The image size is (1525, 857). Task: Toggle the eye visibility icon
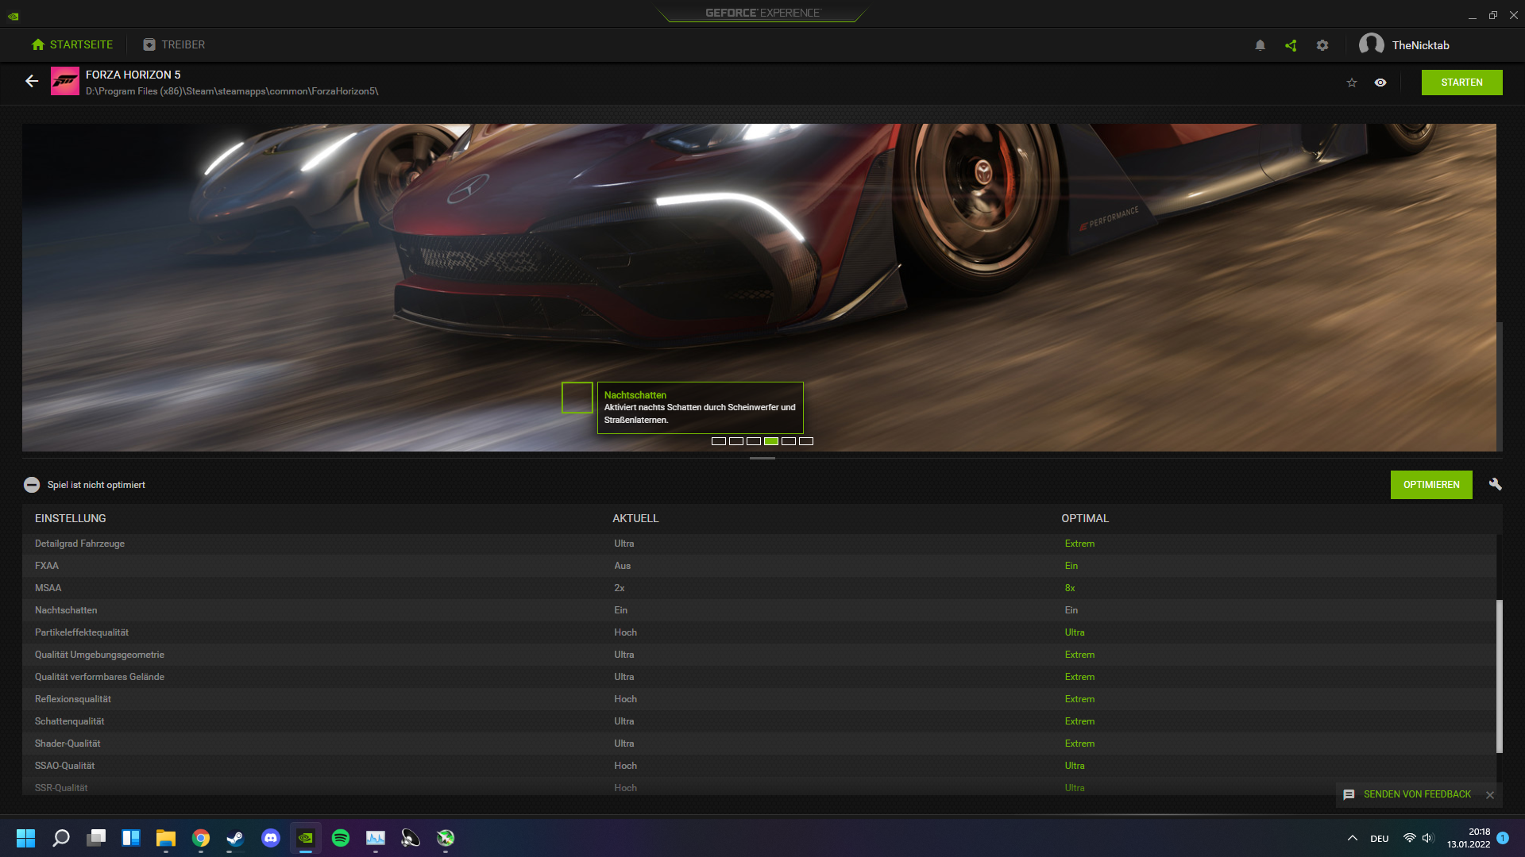[x=1380, y=83]
